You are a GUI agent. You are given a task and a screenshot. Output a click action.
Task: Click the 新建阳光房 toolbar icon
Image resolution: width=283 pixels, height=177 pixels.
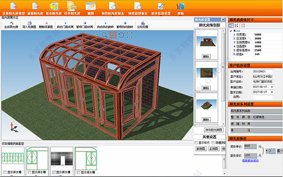(x=35, y=8)
